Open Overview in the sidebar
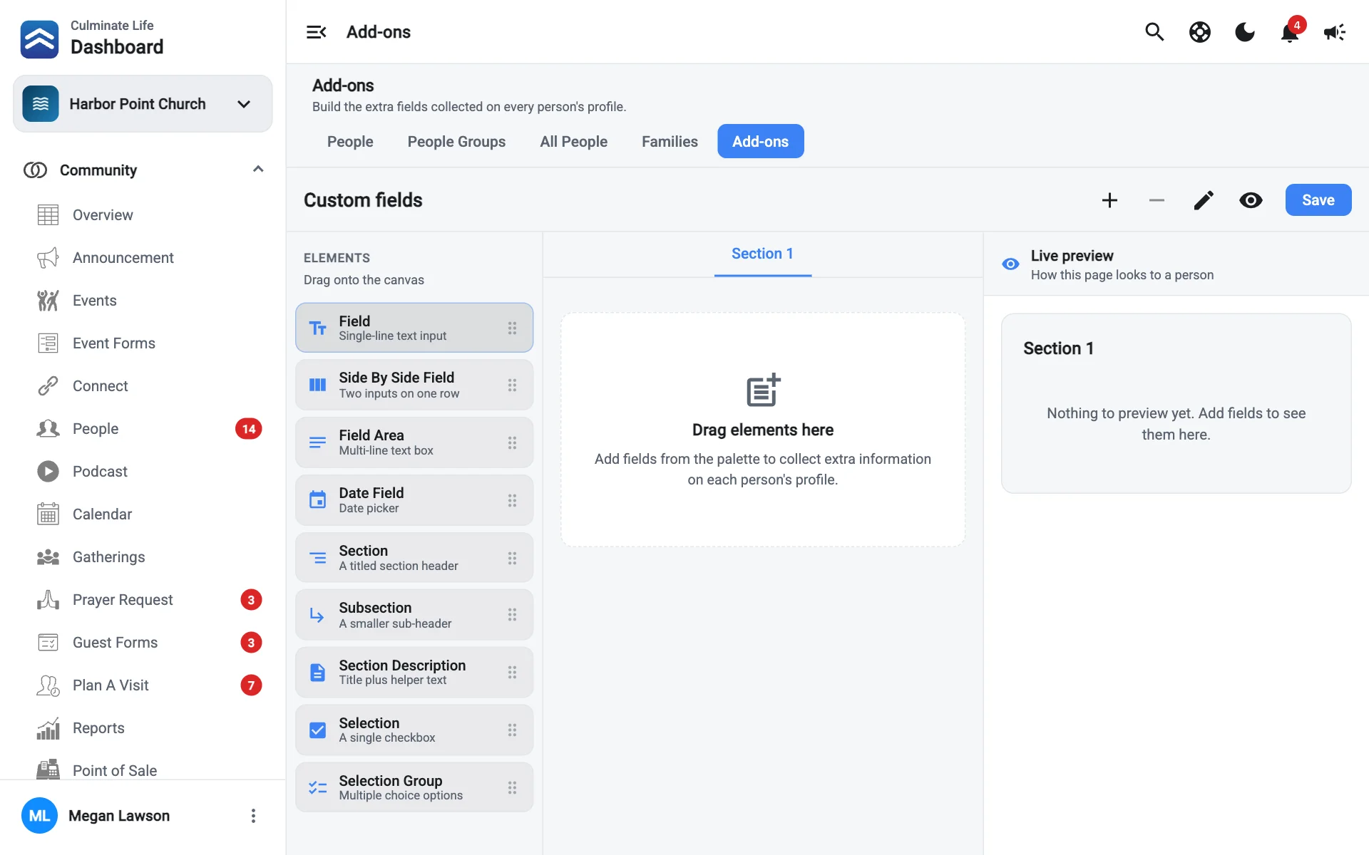Image resolution: width=1369 pixels, height=855 pixels. pos(103,215)
